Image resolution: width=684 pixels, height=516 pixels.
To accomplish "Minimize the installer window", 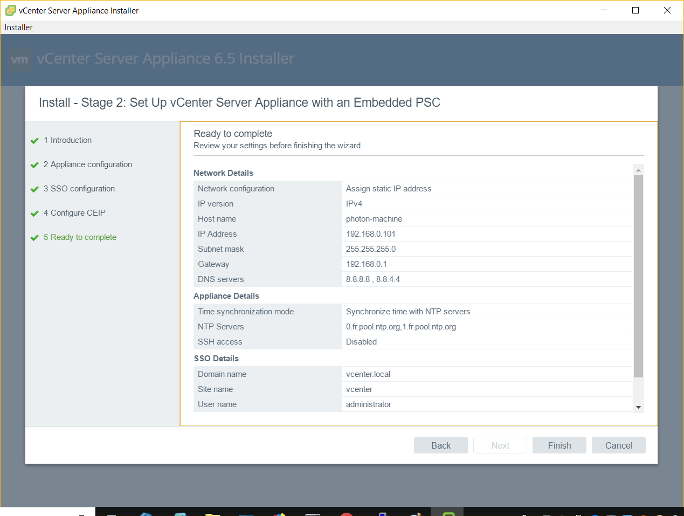I will point(604,10).
